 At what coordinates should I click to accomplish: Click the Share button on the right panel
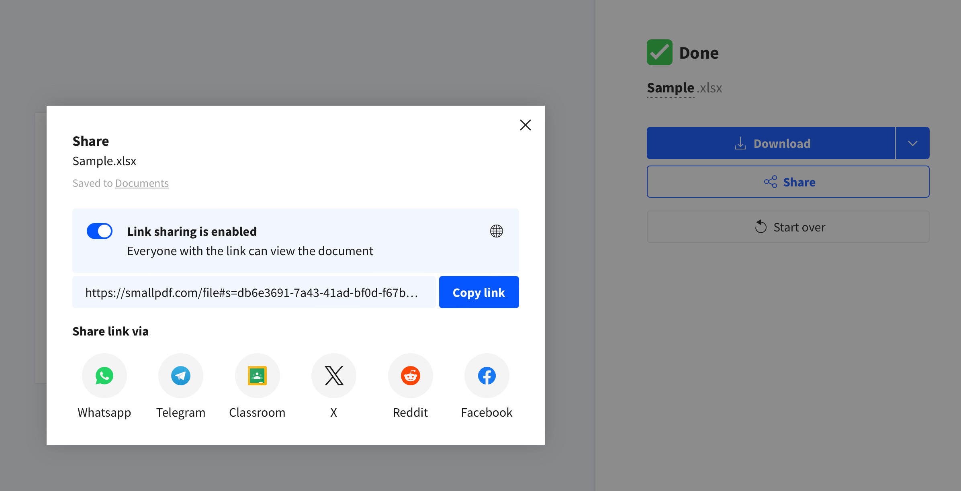[x=788, y=182]
